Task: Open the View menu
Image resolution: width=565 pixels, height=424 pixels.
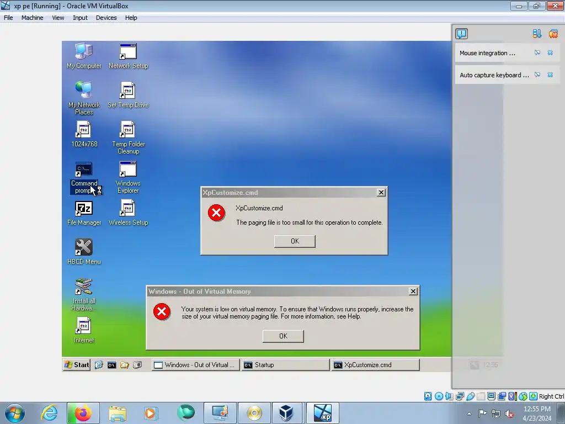Action: [58, 18]
